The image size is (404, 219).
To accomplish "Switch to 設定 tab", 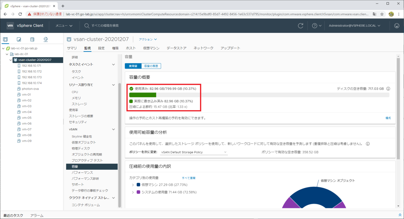I will [101, 48].
